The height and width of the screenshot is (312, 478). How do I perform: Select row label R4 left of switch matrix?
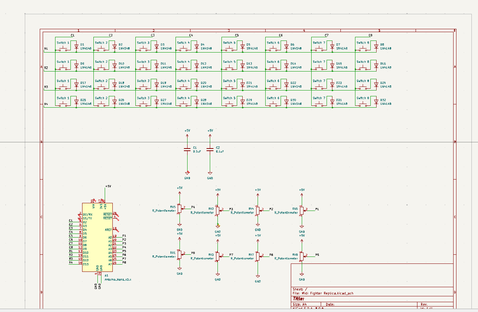point(46,104)
